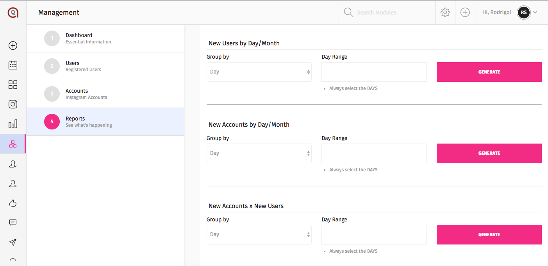Image resolution: width=548 pixels, height=266 pixels.
Task: Click the follow user sidebar icon
Action: click(x=13, y=164)
